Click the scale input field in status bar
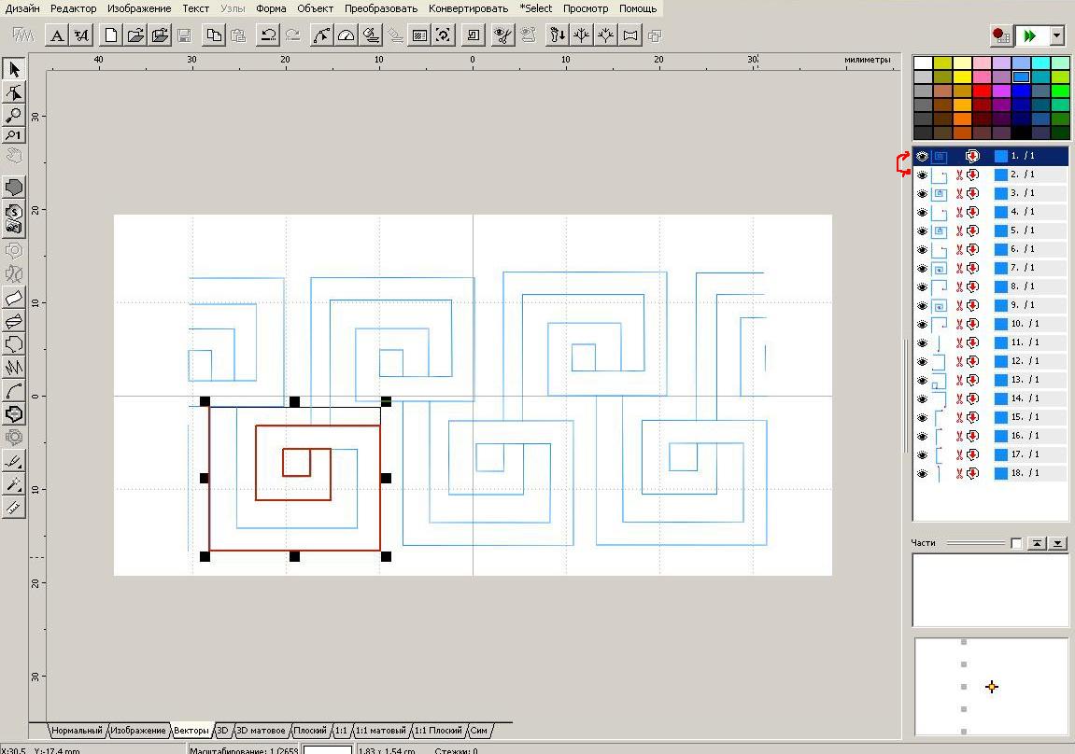The height and width of the screenshot is (754, 1075). (x=328, y=750)
